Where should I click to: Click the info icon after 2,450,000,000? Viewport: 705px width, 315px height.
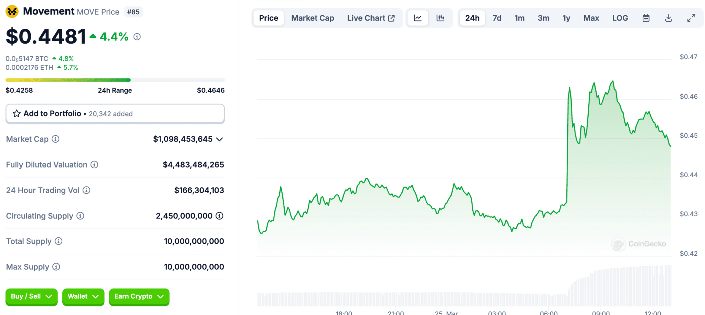[219, 216]
